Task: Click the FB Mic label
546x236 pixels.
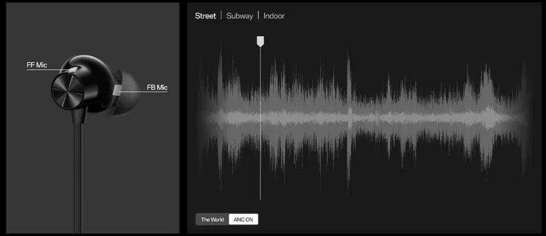Action: click(157, 88)
